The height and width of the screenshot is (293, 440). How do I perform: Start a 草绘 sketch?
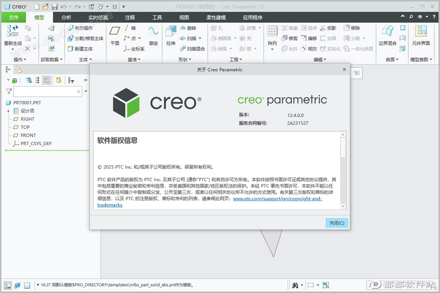pyautogui.click(x=153, y=35)
